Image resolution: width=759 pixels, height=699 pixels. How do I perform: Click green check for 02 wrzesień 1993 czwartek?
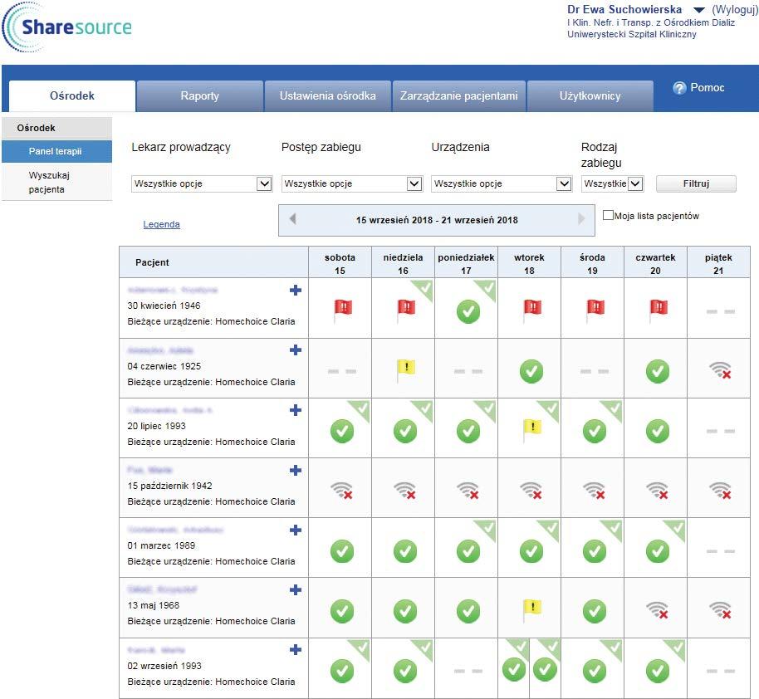point(658,671)
